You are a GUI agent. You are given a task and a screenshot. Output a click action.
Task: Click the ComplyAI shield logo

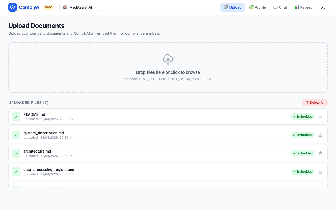pos(13,7)
